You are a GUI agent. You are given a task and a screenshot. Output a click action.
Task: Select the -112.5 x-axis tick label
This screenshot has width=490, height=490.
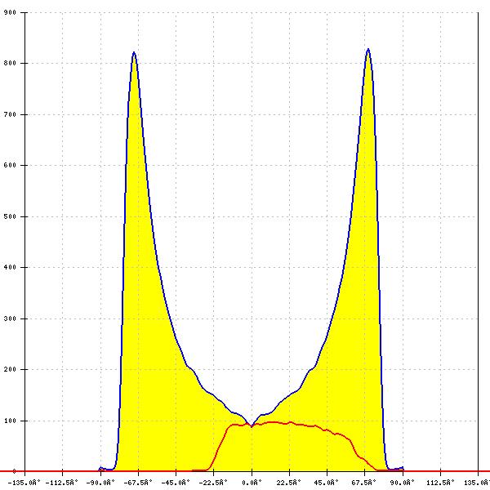pos(63,482)
